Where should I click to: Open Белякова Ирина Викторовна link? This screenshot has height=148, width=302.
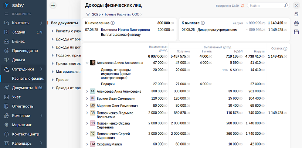click(x=125, y=30)
